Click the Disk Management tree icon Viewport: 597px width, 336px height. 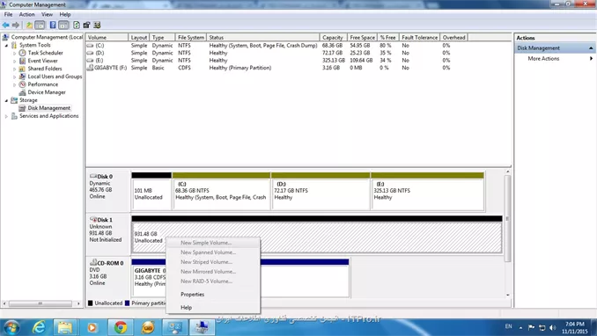[23, 108]
